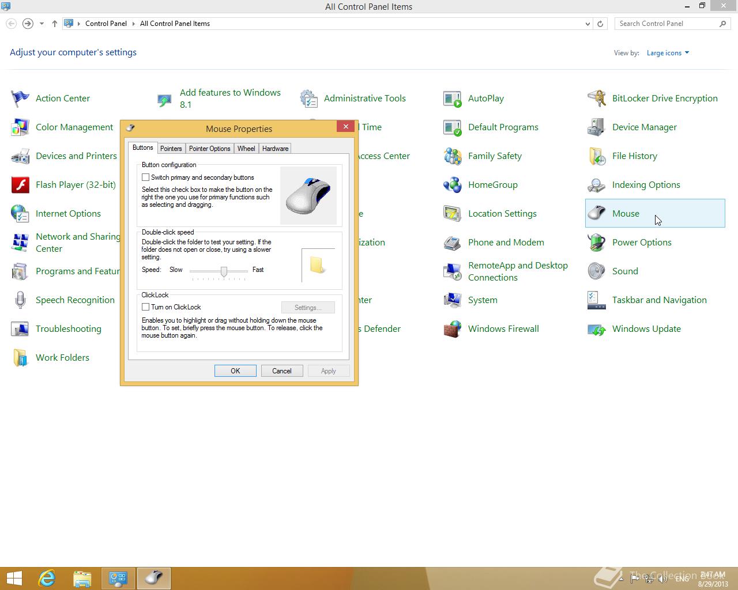Open File Explorer from the taskbar
This screenshot has width=738, height=590.
[x=82, y=578]
